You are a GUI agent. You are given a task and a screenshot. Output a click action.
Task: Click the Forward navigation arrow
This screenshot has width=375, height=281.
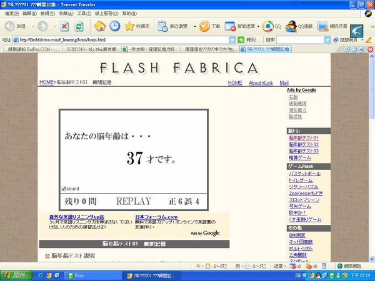coord(42,26)
